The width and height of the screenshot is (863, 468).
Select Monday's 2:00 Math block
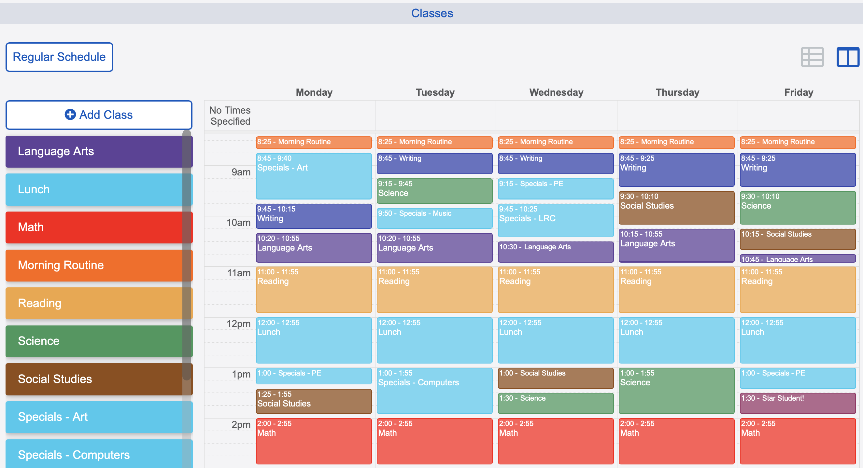(x=314, y=441)
